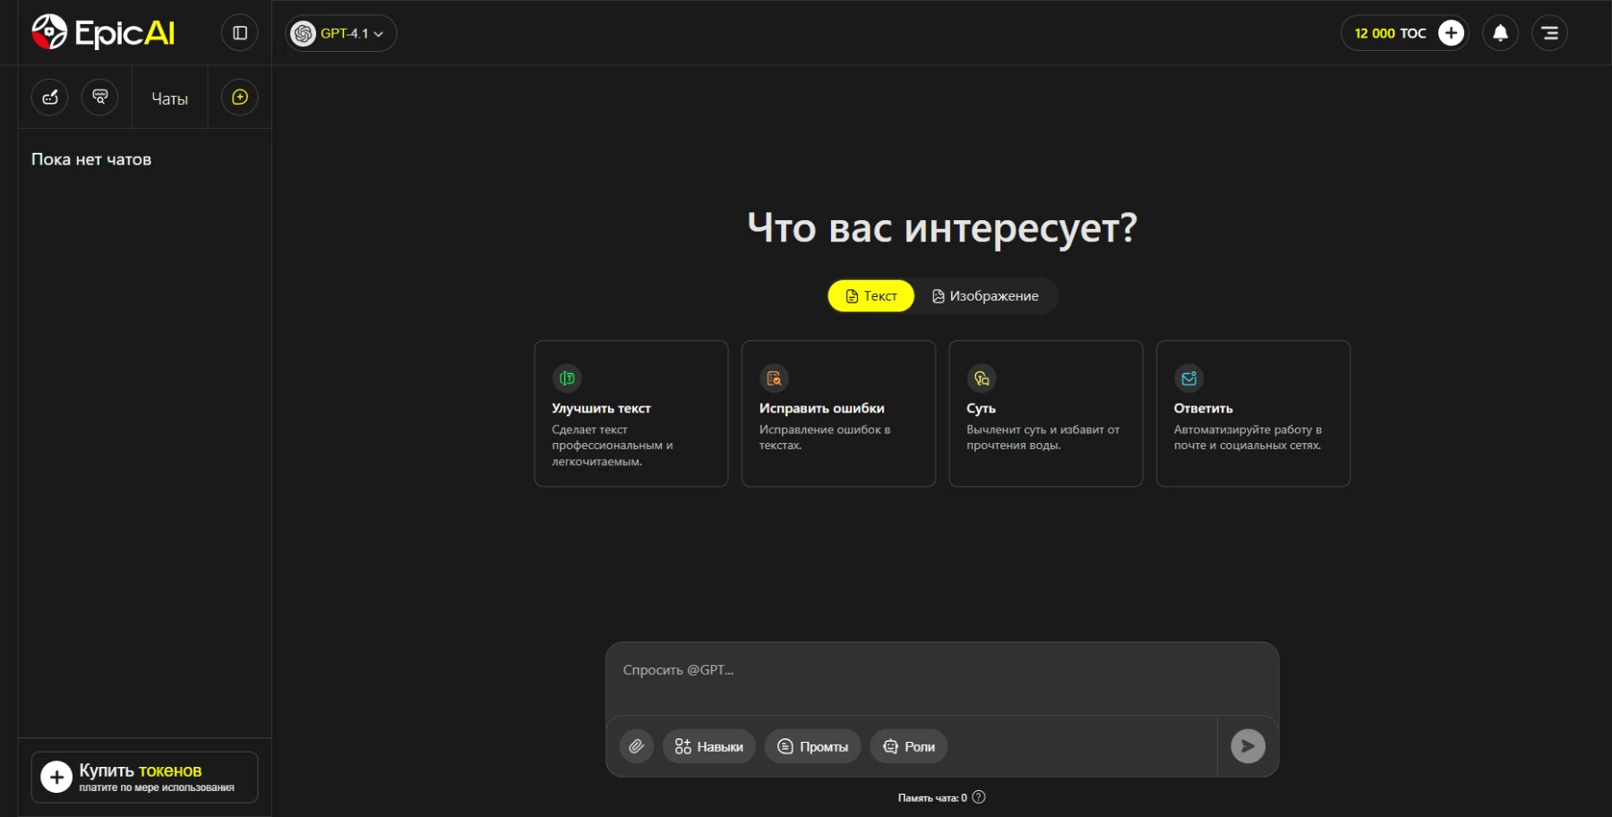Open Промты from the input toolbar
This screenshot has width=1612, height=817.
[811, 746]
